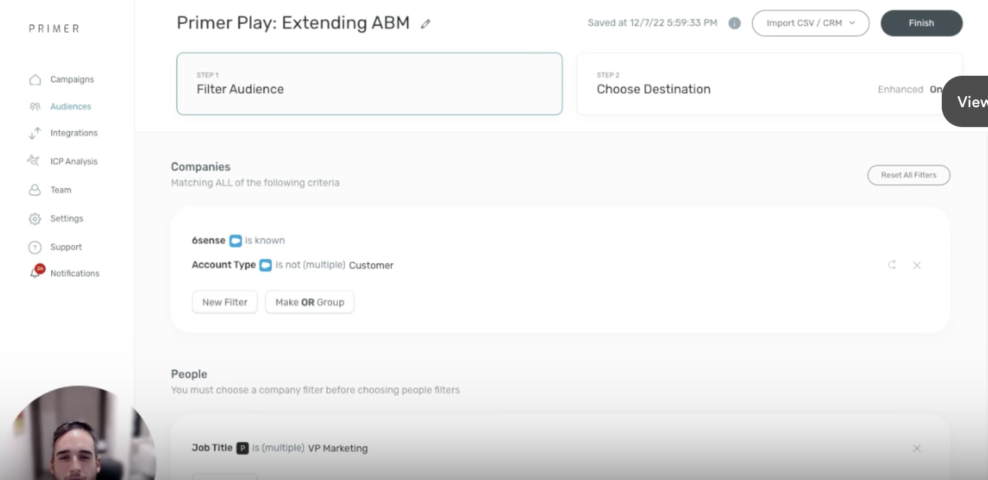Click the saved timestamp text

tap(653, 23)
